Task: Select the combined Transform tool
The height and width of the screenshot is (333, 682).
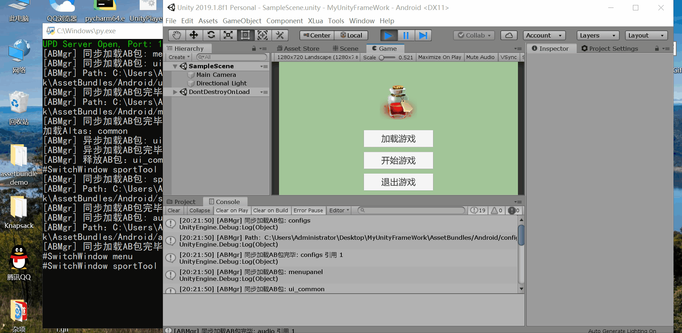Action: point(263,35)
